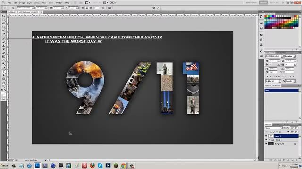Open the layer Opacity dropdown arrow
Screen dimensions: 302x169
(x=297, y=128)
